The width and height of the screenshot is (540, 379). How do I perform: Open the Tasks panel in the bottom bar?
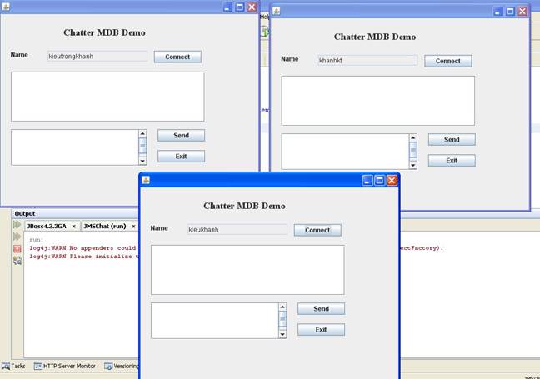click(14, 366)
